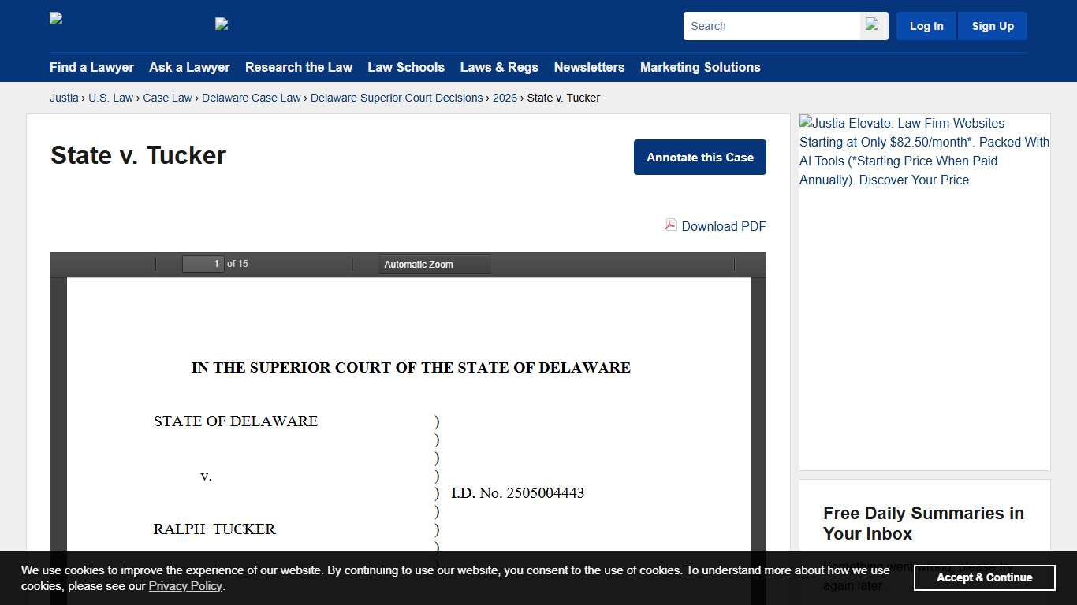Screen dimensions: 1077x605
Task: Open the Marketing Solutions menu
Action: (700, 68)
